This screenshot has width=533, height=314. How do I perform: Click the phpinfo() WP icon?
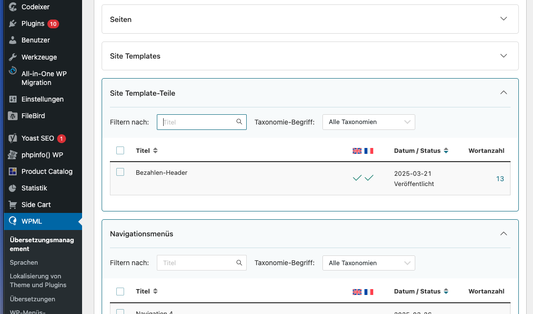[13, 155]
